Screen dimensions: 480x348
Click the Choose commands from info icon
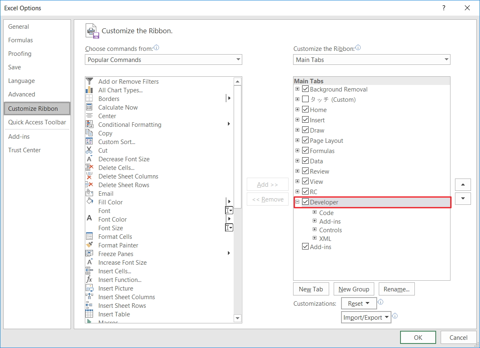coord(157,48)
